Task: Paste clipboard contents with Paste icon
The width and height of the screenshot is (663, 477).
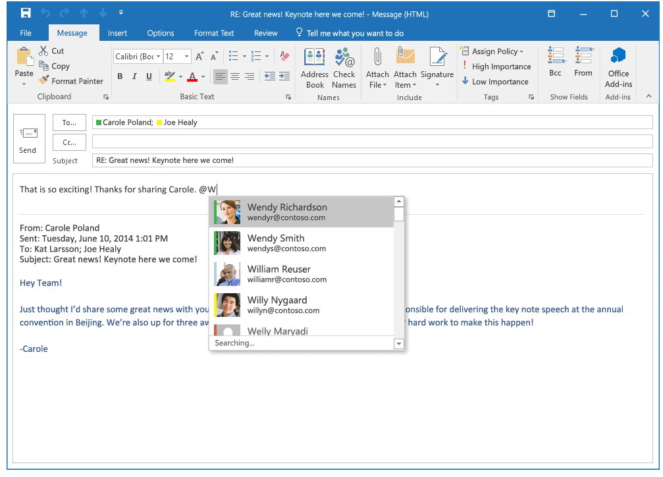Action: click(24, 57)
